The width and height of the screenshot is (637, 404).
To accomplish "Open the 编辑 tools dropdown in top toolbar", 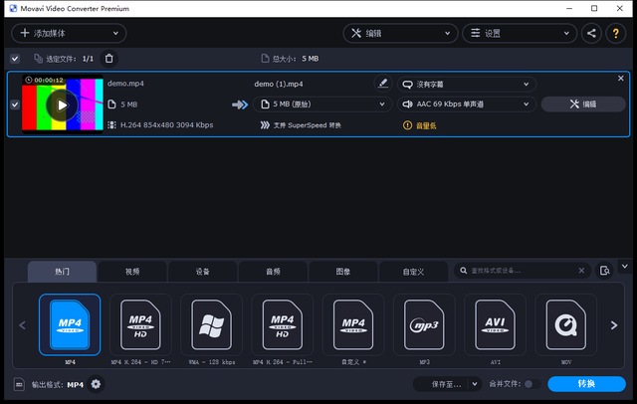I will (400, 33).
